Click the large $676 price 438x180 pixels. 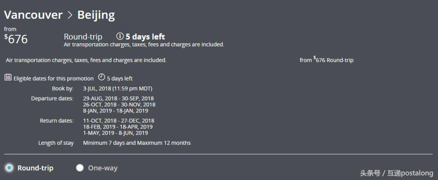(16, 39)
